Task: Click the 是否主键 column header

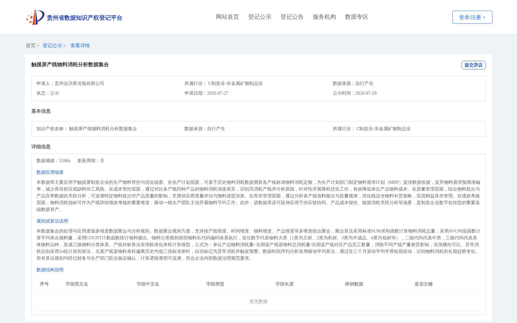Action: 424,284
